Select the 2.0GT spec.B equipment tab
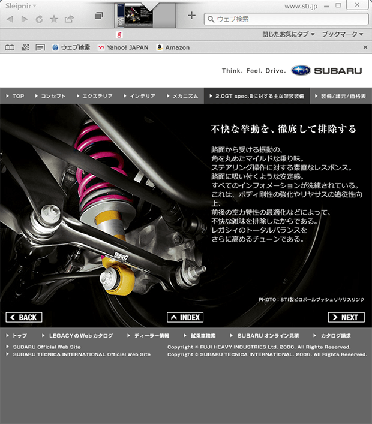The image size is (372, 424). [257, 96]
